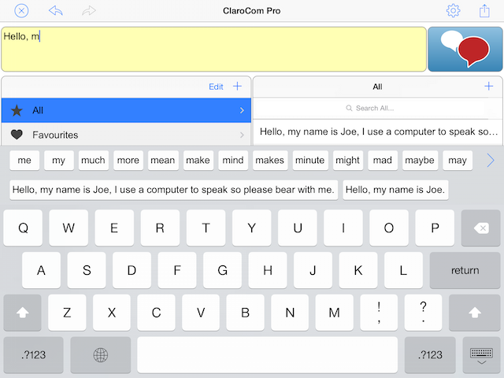Tap the share icon

pos(484,10)
